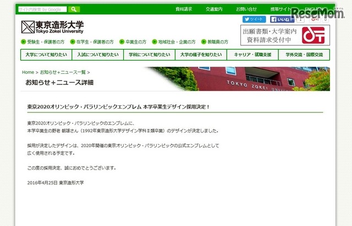Image resolution: width=352 pixels, height=226 pixels.
Task: Click the green search magnifier button
Action: pos(74,9)
